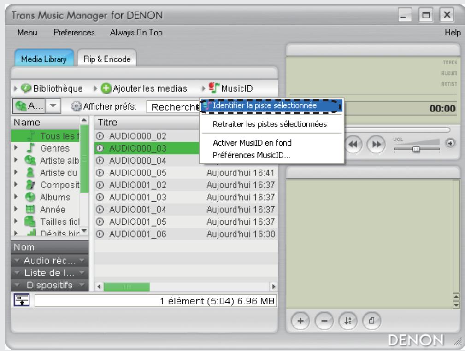Click the Name column header
This screenshot has width=465, height=351.
[x=45, y=122]
